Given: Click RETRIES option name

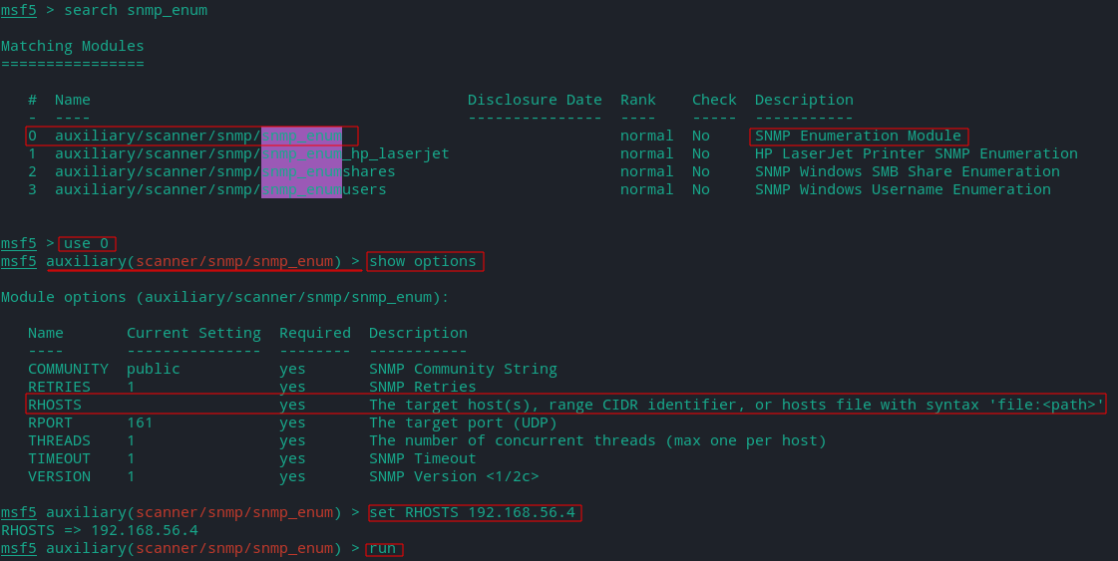Looking at the screenshot, I should pyautogui.click(x=59, y=387).
